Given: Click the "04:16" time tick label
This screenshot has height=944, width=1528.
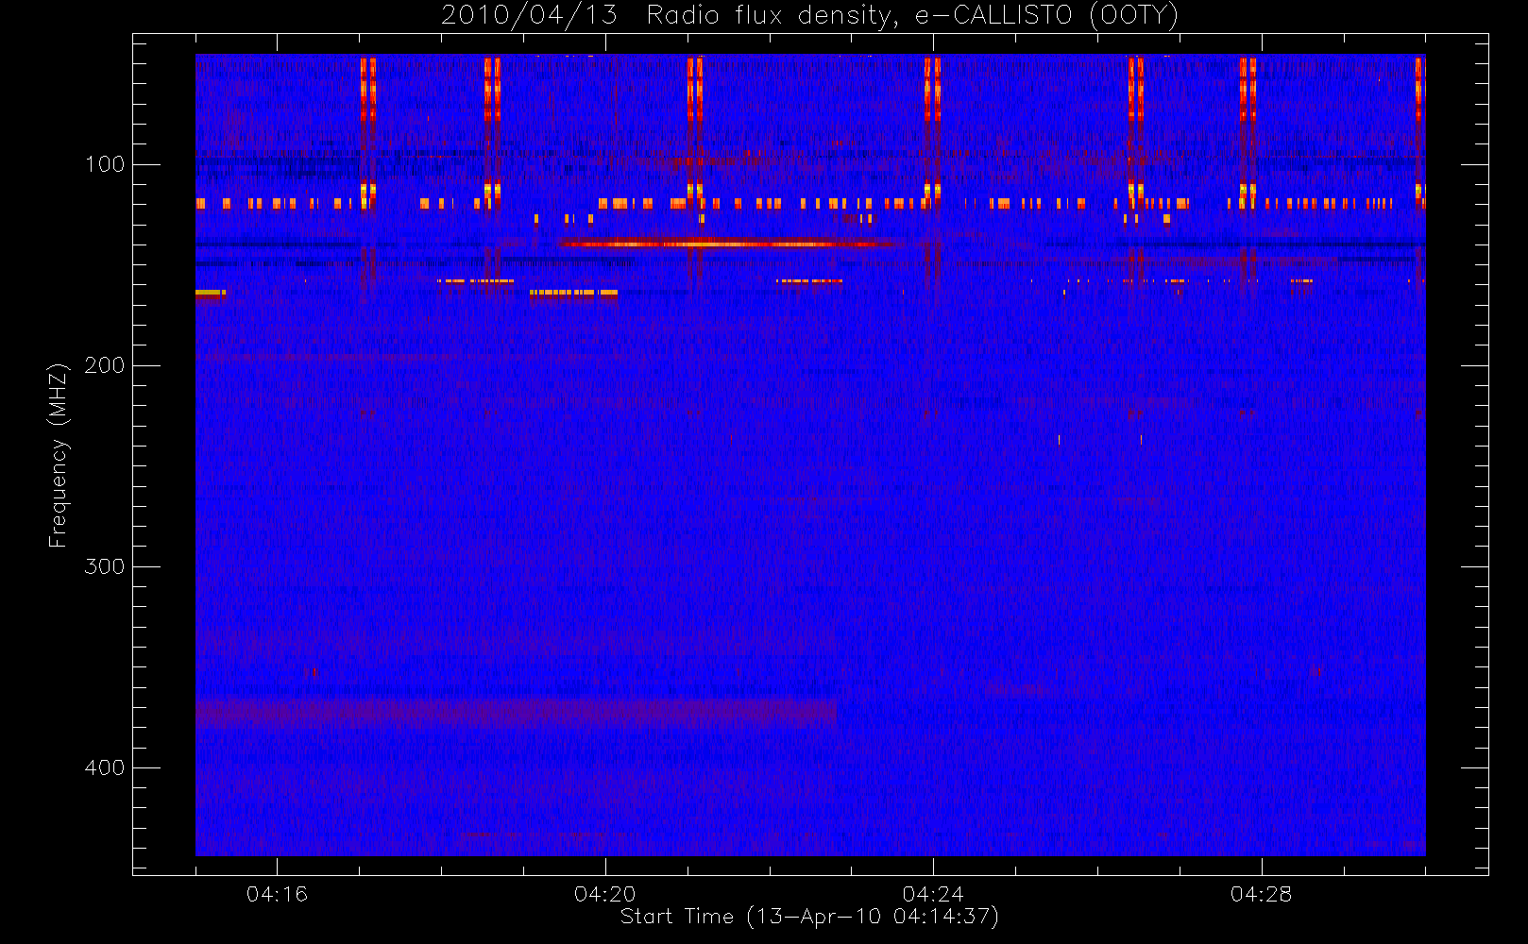Looking at the screenshot, I should click(x=277, y=894).
